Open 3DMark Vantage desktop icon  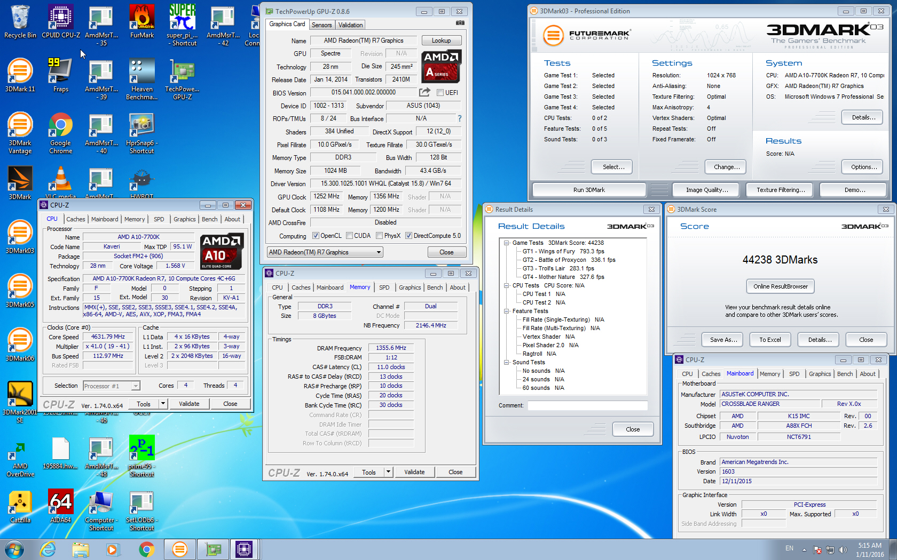point(20,133)
